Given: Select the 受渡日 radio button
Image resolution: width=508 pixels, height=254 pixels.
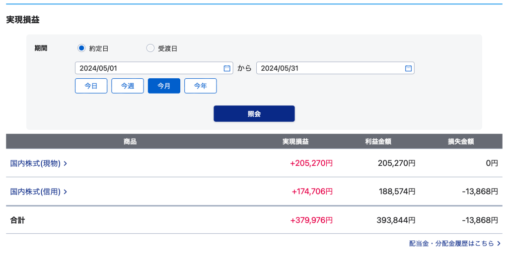Looking at the screenshot, I should tap(150, 48).
